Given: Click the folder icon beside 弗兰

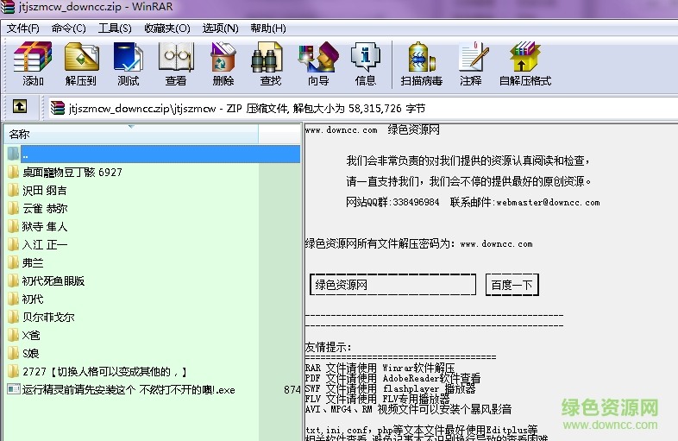Looking at the screenshot, I should [14, 262].
